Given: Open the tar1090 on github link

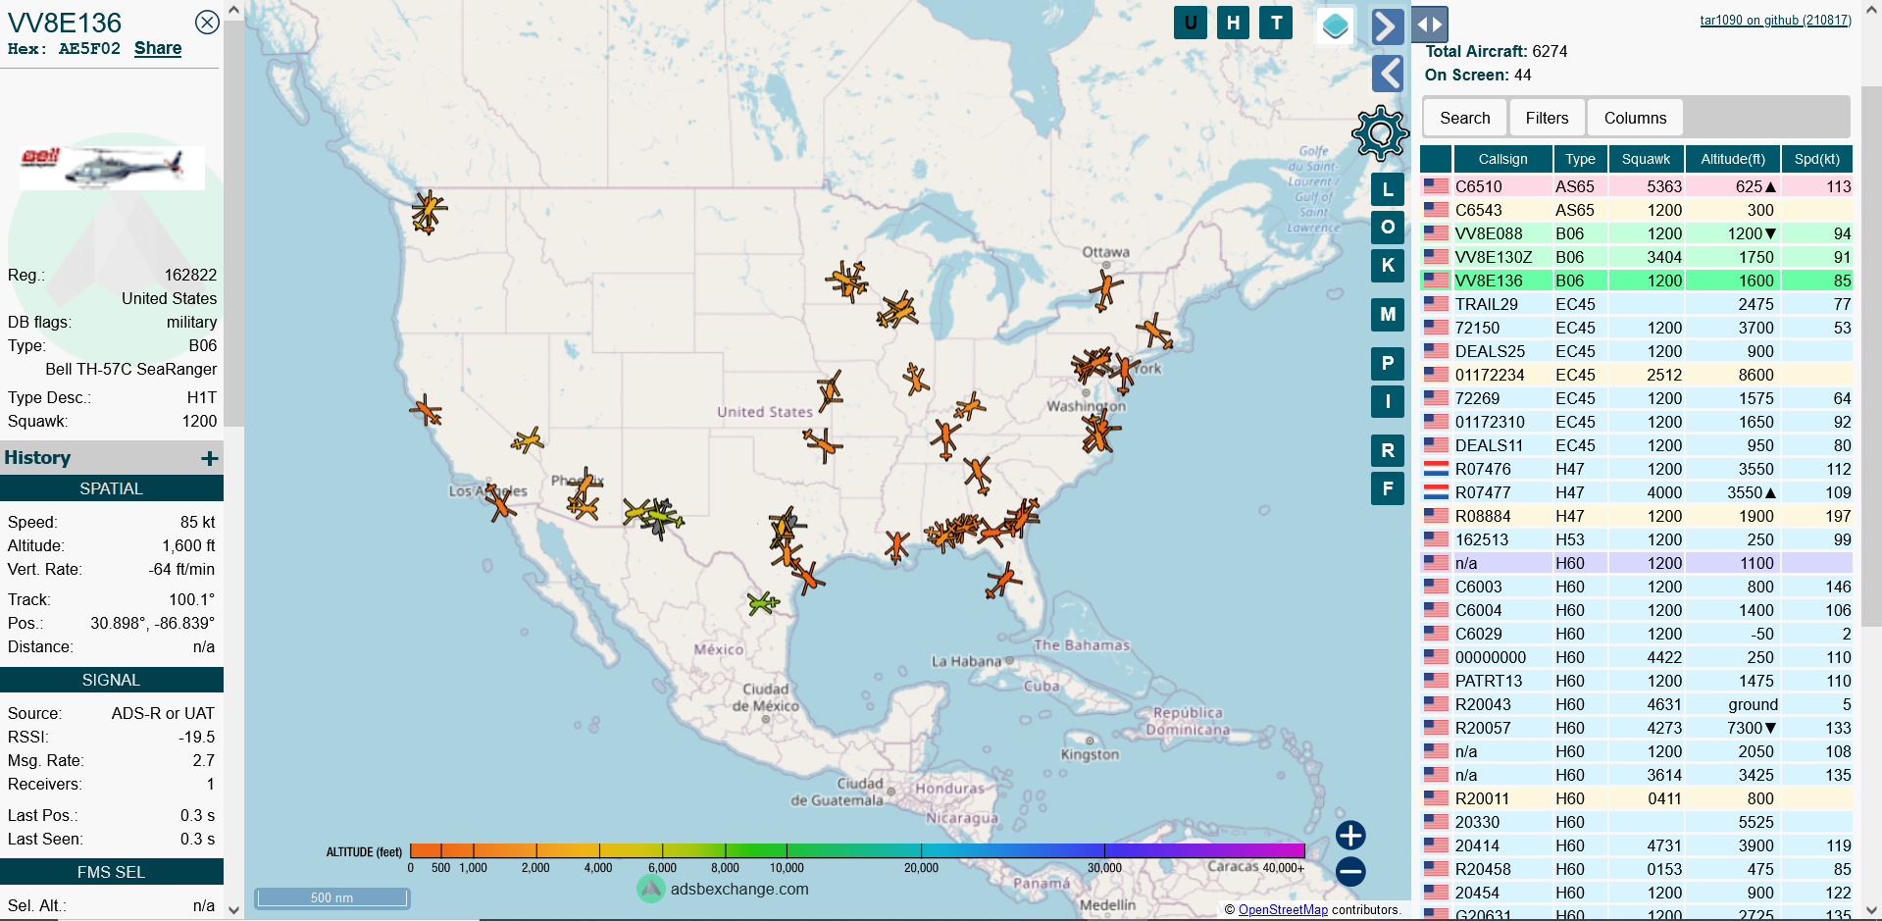Looking at the screenshot, I should click(1775, 20).
